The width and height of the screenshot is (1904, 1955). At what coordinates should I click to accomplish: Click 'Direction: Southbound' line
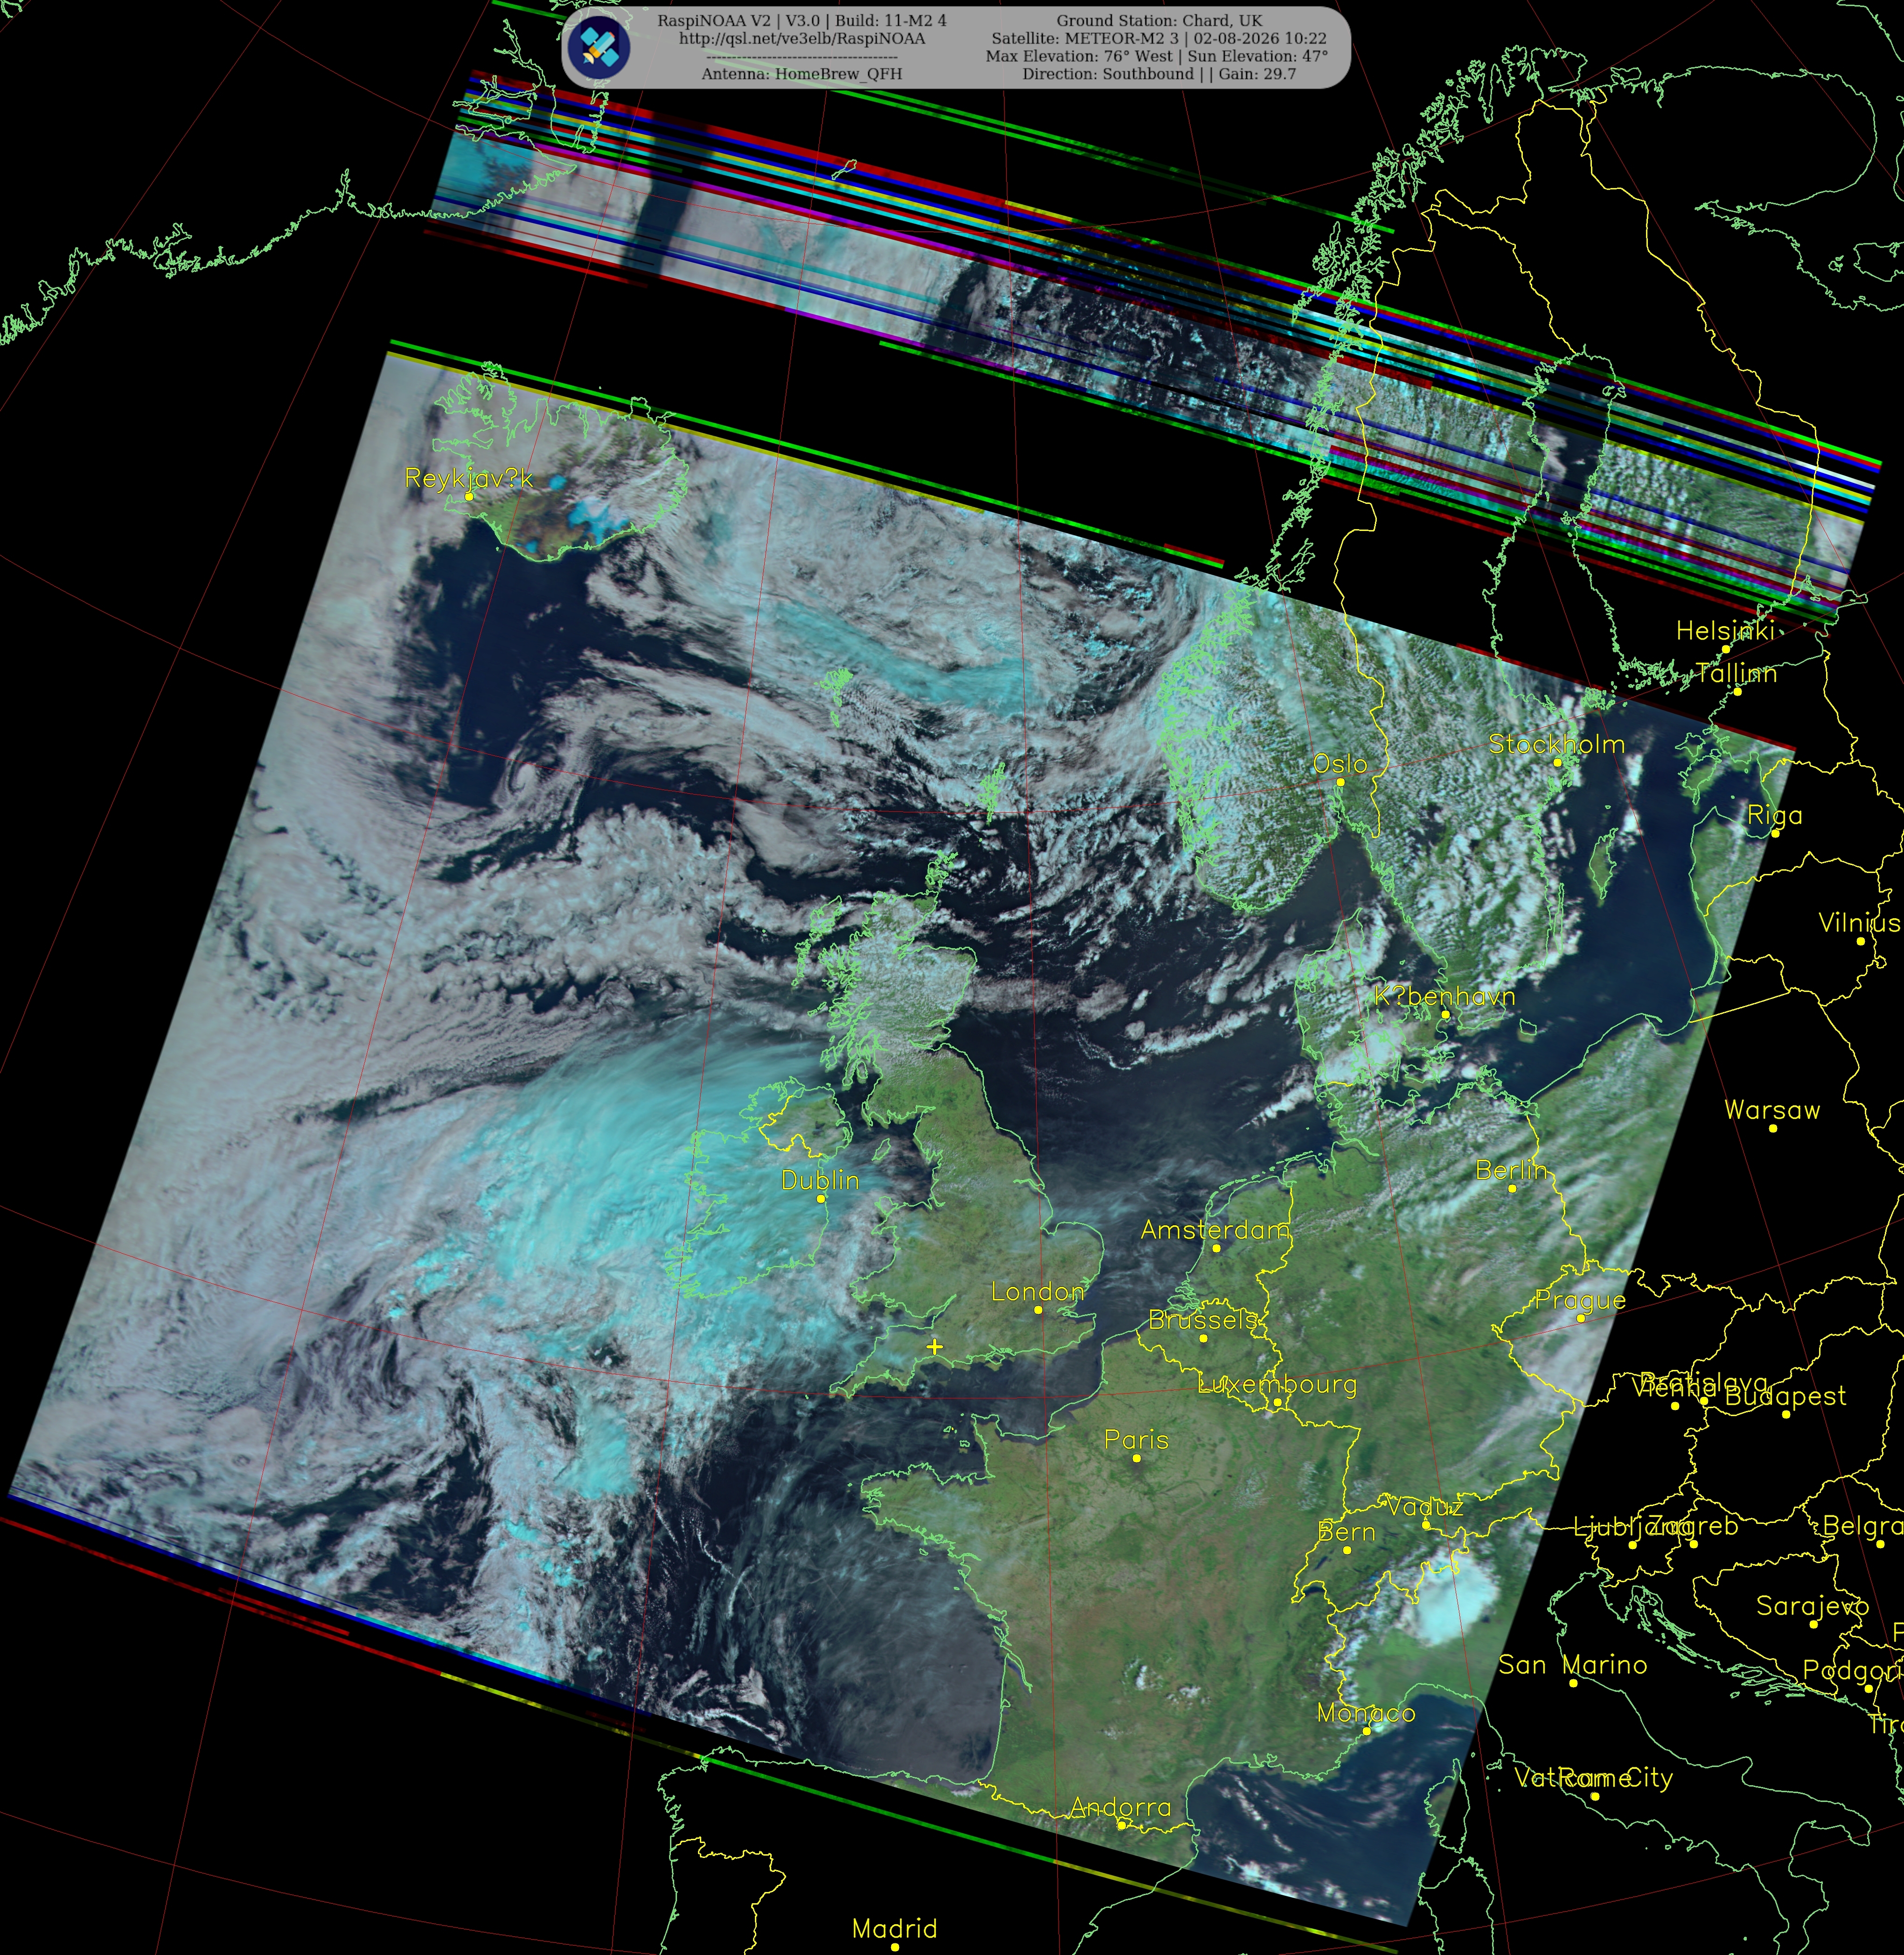tap(1159, 74)
